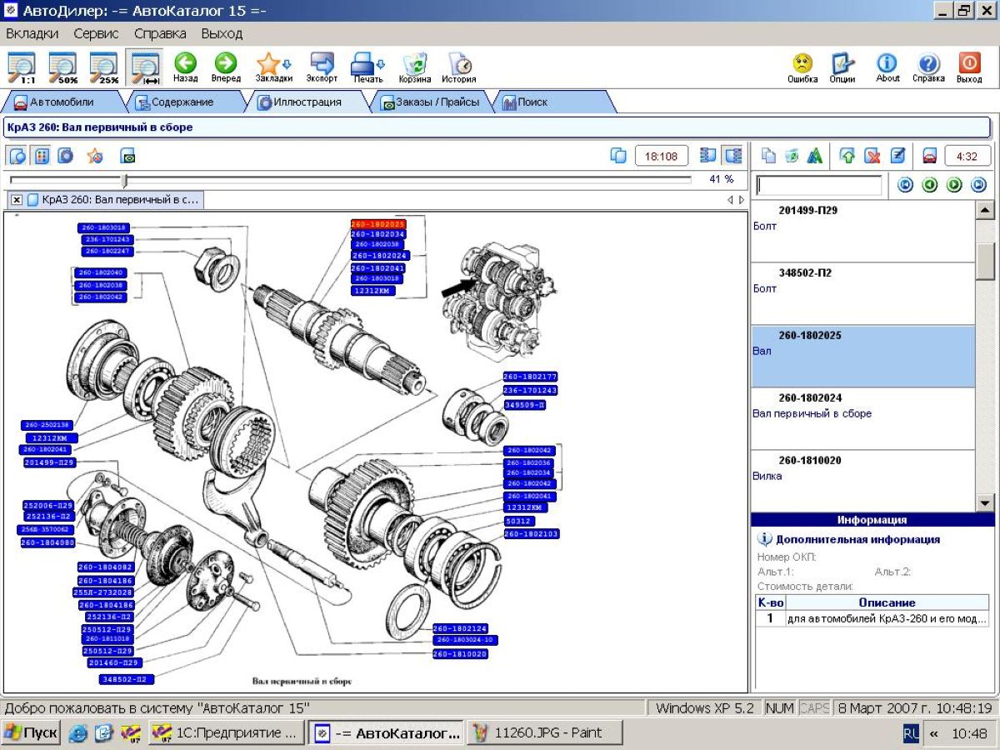
Task: Click the 4:32 counter box
Action: 967,156
